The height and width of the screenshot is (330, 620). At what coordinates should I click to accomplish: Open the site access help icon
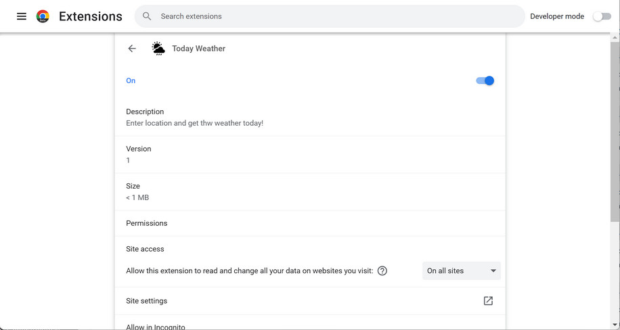[382, 271]
